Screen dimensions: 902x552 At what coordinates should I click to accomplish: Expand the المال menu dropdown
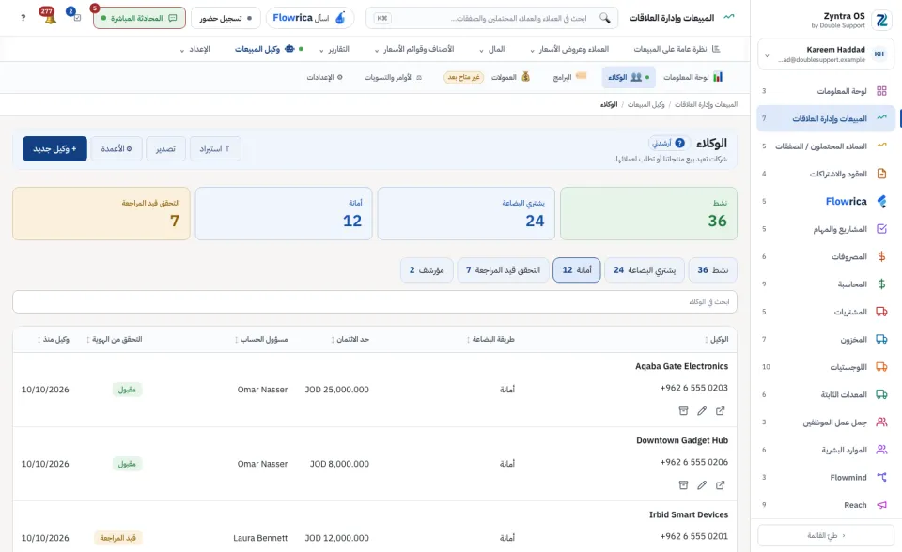click(x=491, y=49)
